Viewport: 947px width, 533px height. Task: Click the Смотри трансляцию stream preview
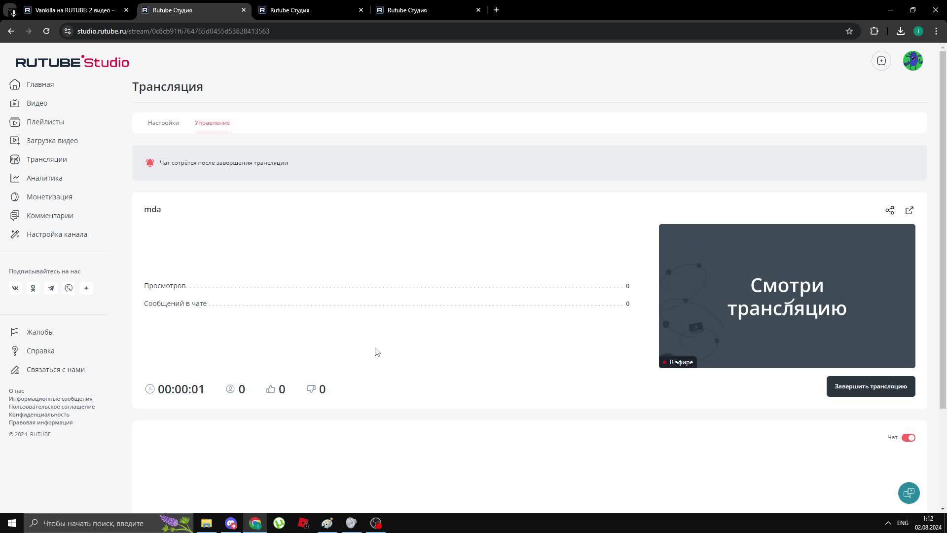786,296
